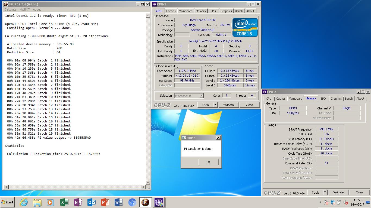Viewport: 371px width, 208px height.
Task: Open Internet Explorer from the taskbar
Action: point(24,202)
